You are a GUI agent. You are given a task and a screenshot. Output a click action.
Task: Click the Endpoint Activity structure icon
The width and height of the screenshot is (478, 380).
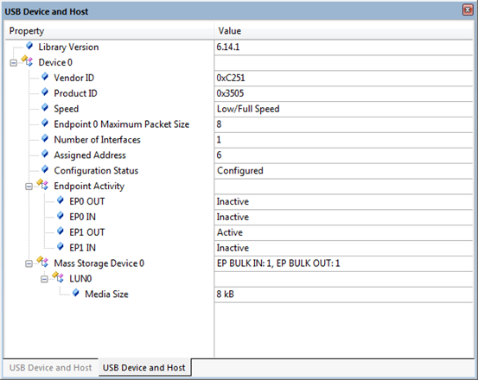point(42,185)
